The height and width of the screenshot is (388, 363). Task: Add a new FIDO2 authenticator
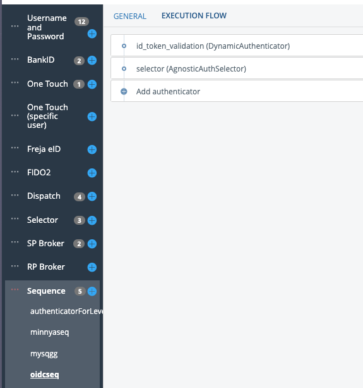click(92, 173)
